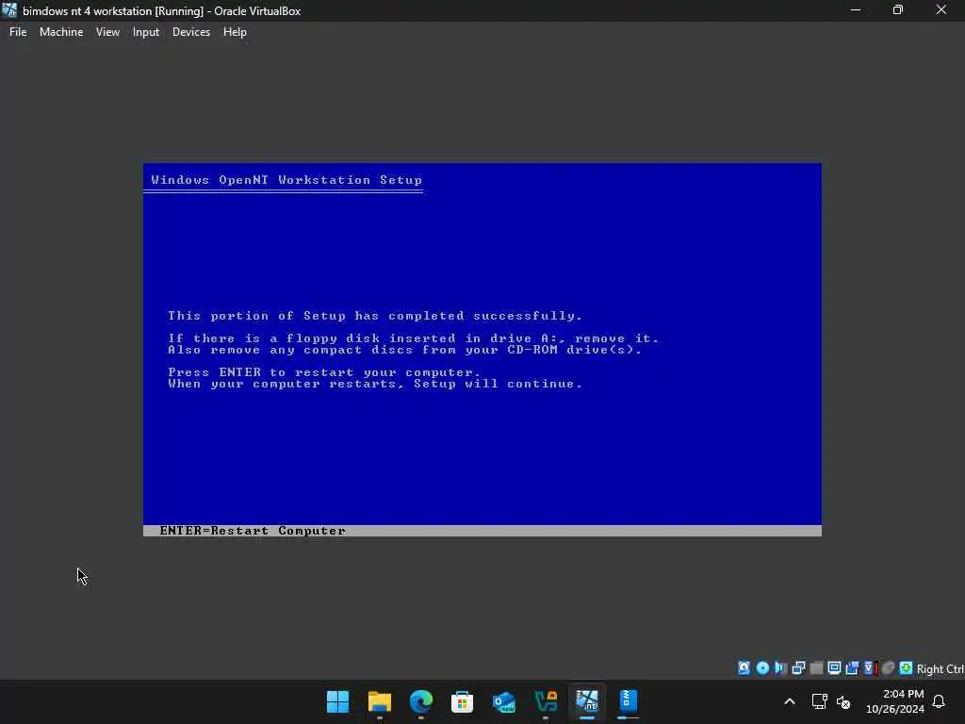Image resolution: width=965 pixels, height=724 pixels.
Task: Open Microsoft Store from the taskbar
Action: tap(462, 701)
